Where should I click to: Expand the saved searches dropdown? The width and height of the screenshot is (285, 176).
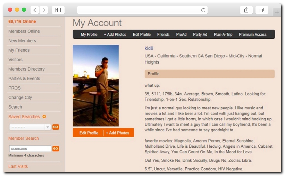(48, 127)
